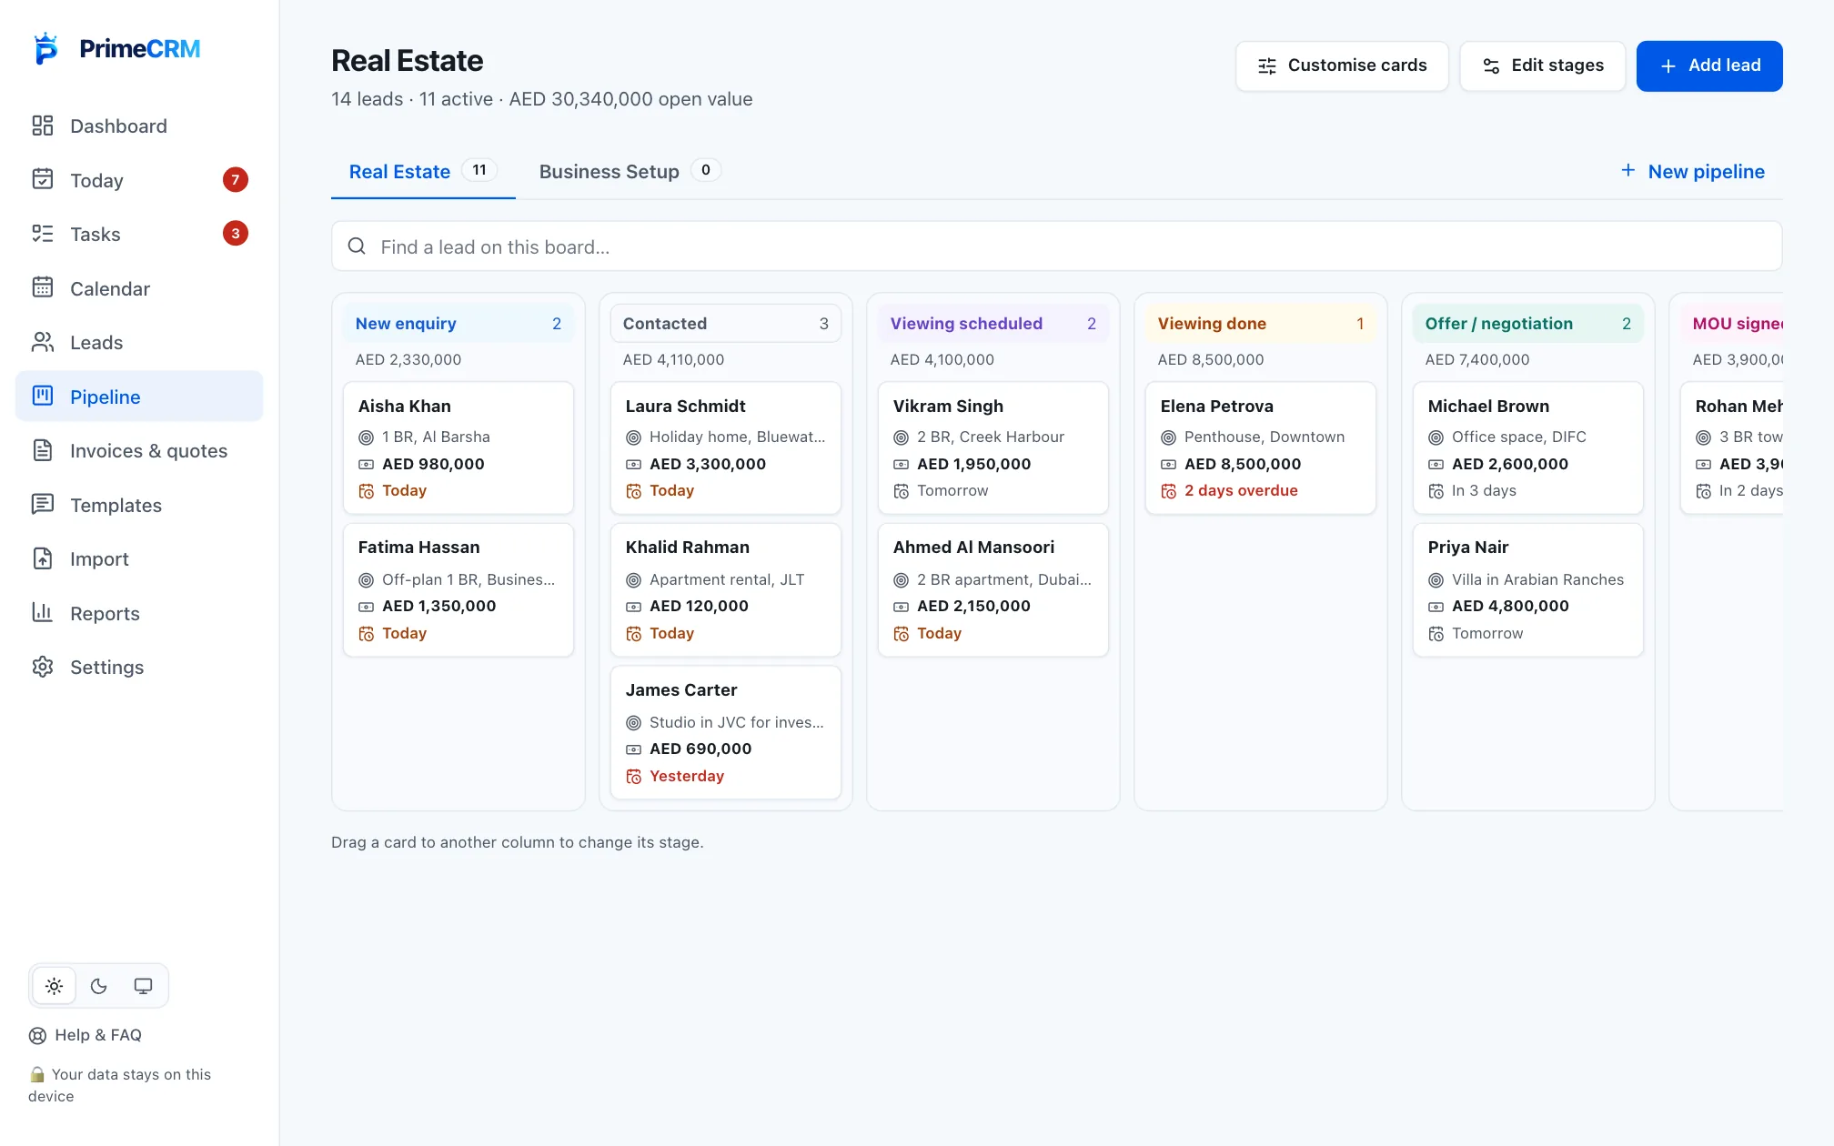Open the James Carter lead card
This screenshot has height=1146, width=1834.
click(726, 733)
